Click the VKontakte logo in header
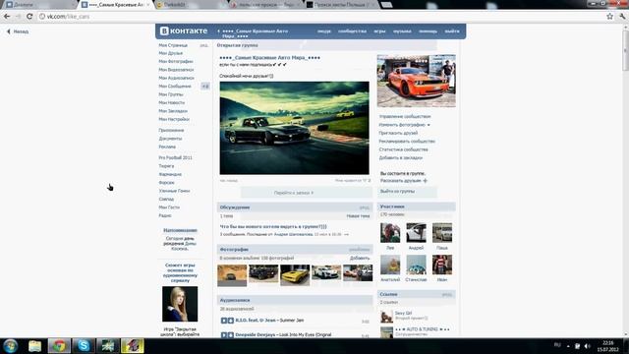The image size is (629, 354). coord(184,30)
